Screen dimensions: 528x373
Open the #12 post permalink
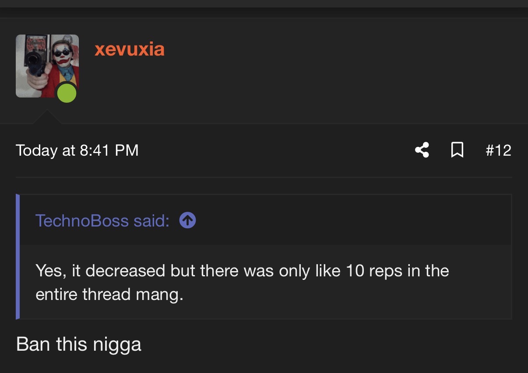tap(498, 150)
